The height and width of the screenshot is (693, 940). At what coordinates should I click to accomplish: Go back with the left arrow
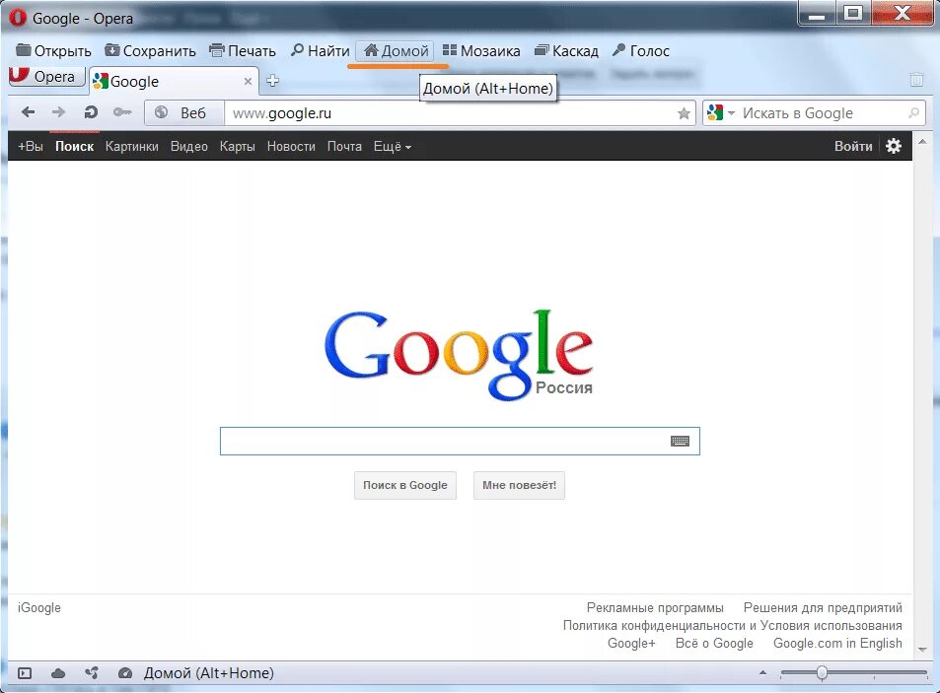point(28,112)
